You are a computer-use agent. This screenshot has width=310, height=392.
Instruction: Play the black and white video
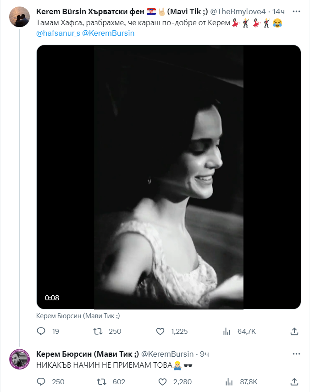click(168, 177)
